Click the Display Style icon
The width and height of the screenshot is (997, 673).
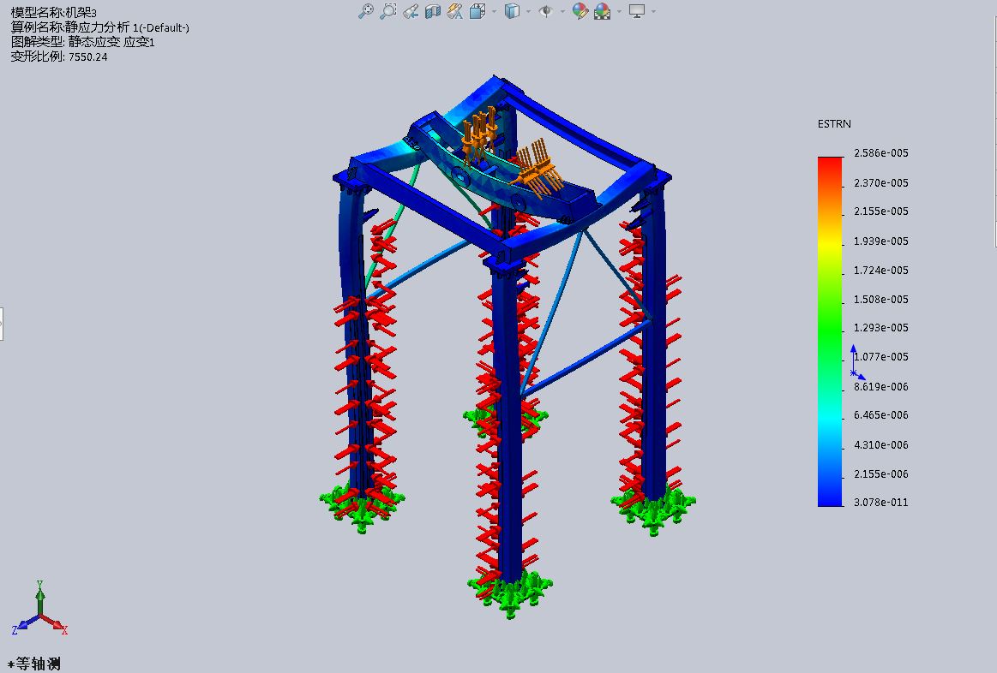click(512, 11)
